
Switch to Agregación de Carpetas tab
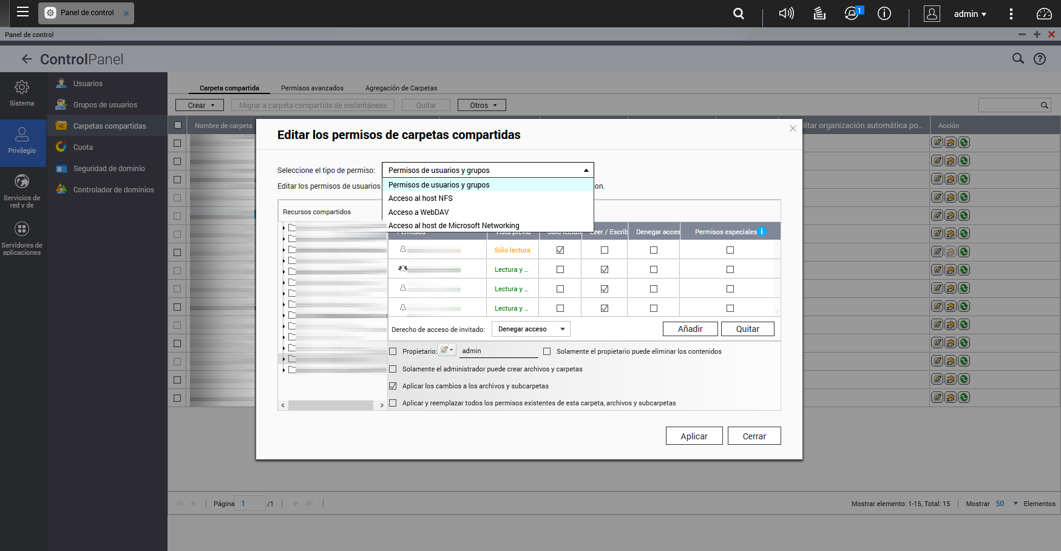click(401, 88)
